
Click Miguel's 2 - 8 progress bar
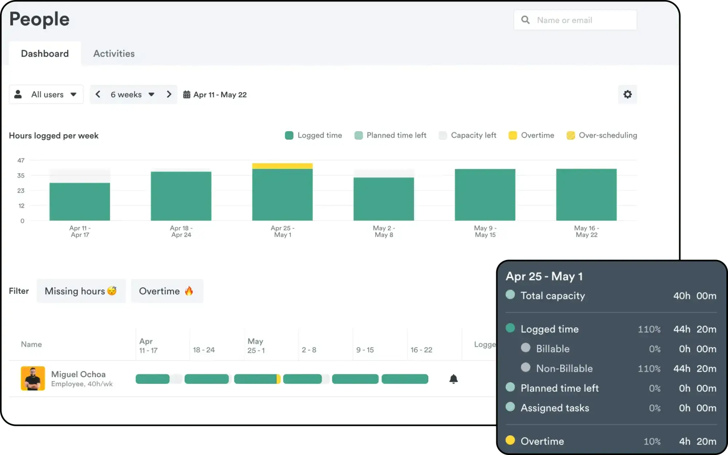click(x=306, y=379)
